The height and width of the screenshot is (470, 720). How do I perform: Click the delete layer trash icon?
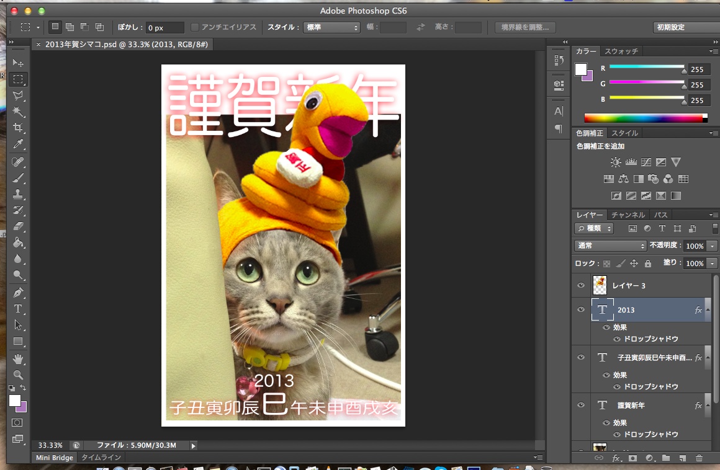(699, 458)
